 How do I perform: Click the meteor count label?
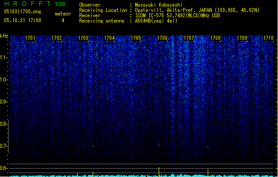coord(63,14)
